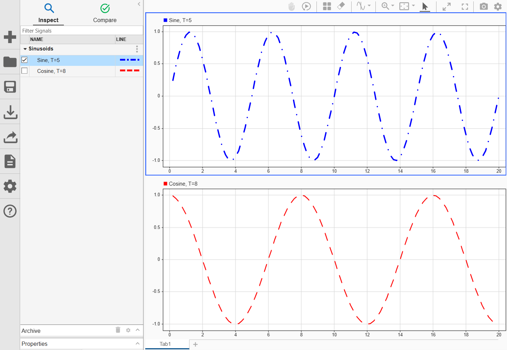
Task: Check the Cosine, T=8 signal checkbox
Action: pyautogui.click(x=25, y=71)
